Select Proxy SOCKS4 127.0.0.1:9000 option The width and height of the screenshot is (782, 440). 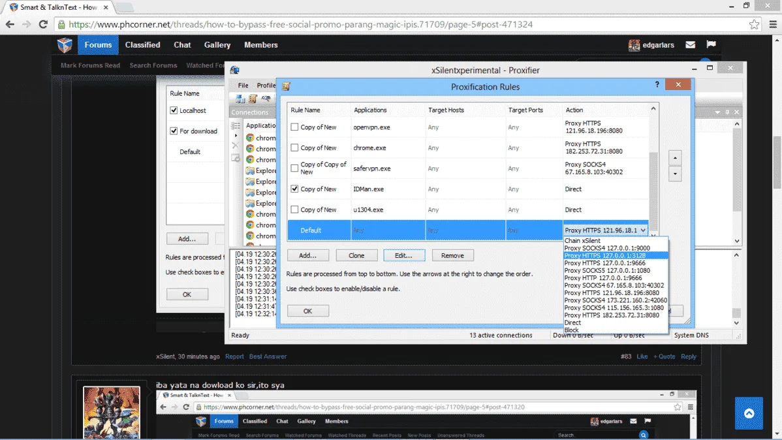[x=616, y=248]
